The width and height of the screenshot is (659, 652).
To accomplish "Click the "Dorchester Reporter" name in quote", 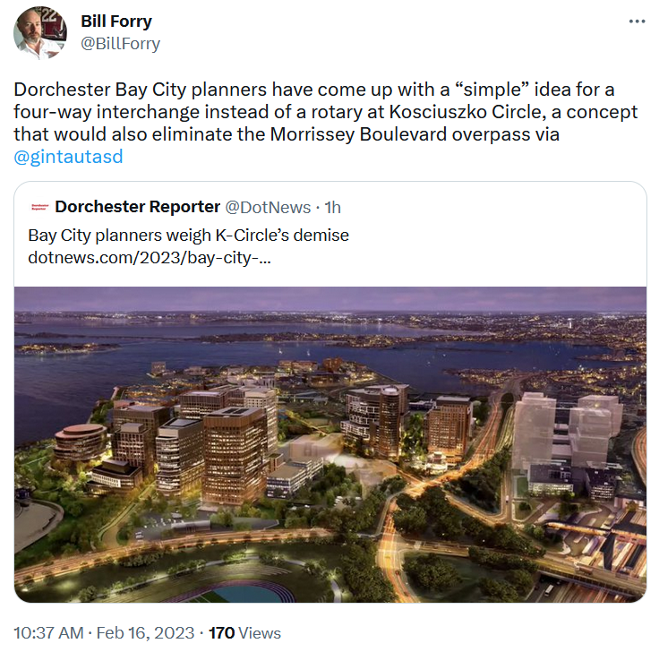I will [137, 207].
